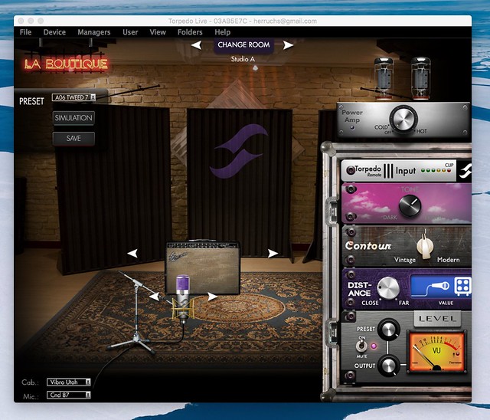
Task: Open the File menu
Action: (25, 32)
